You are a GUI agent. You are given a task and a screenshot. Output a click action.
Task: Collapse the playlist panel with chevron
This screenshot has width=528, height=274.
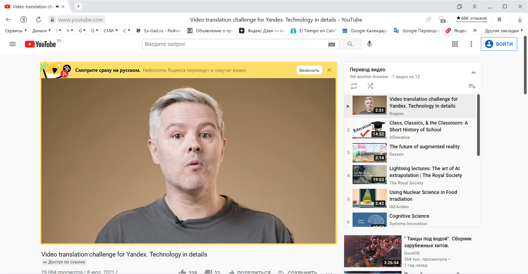[473, 73]
